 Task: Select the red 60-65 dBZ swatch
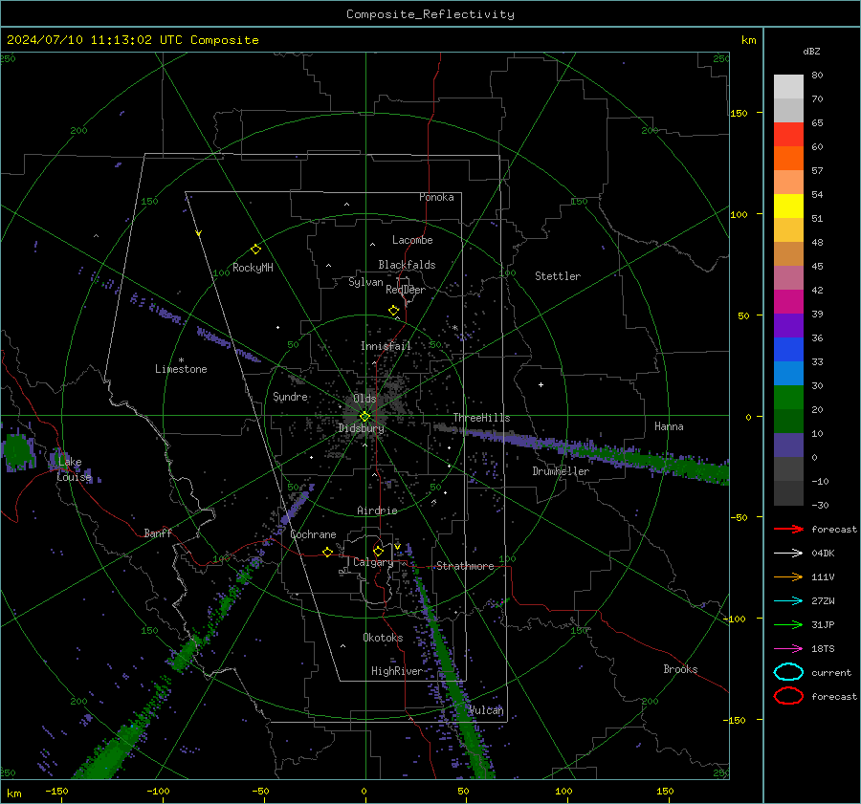tap(788, 135)
